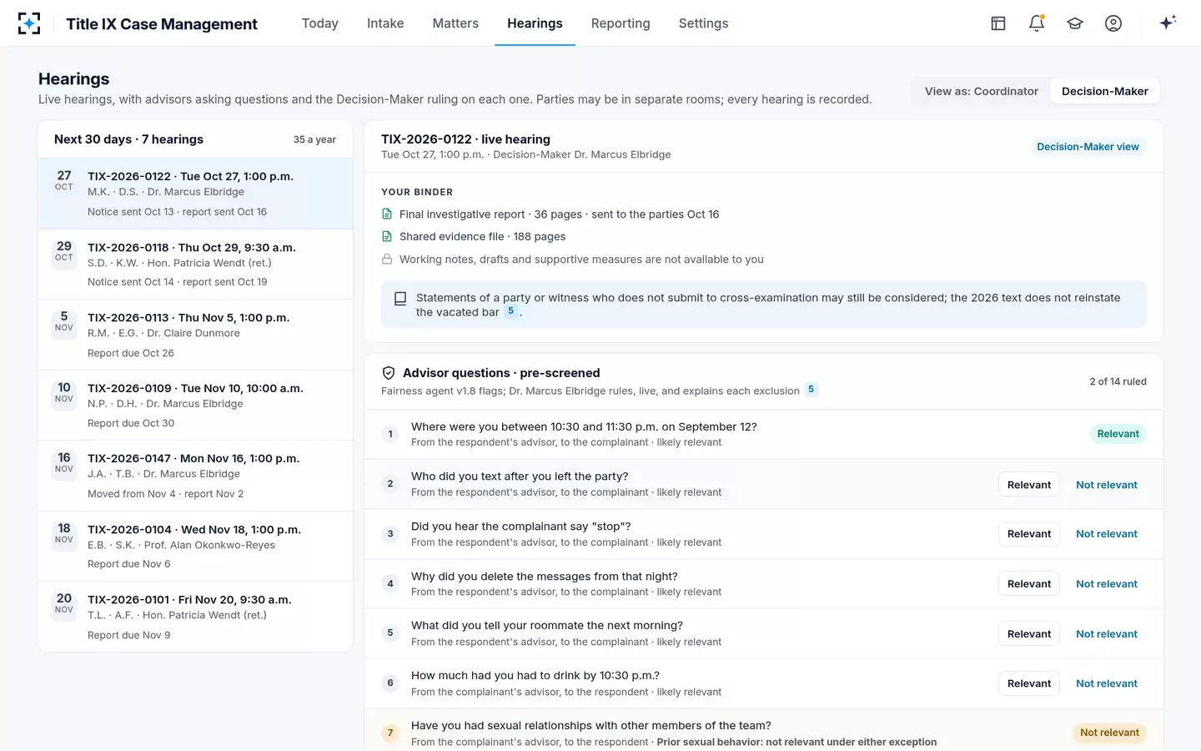The height and width of the screenshot is (751, 1201).
Task: Open the Intake tab
Action: [385, 23]
